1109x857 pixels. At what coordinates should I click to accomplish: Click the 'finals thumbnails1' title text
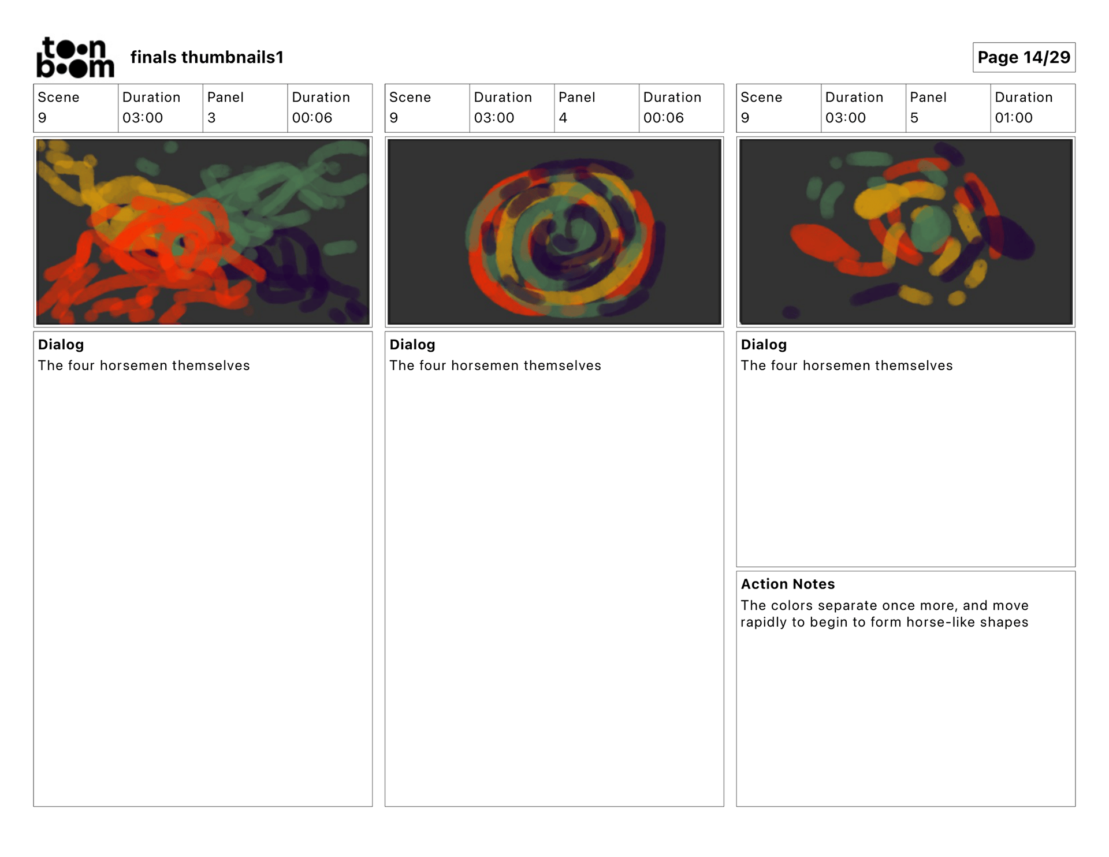coord(207,57)
